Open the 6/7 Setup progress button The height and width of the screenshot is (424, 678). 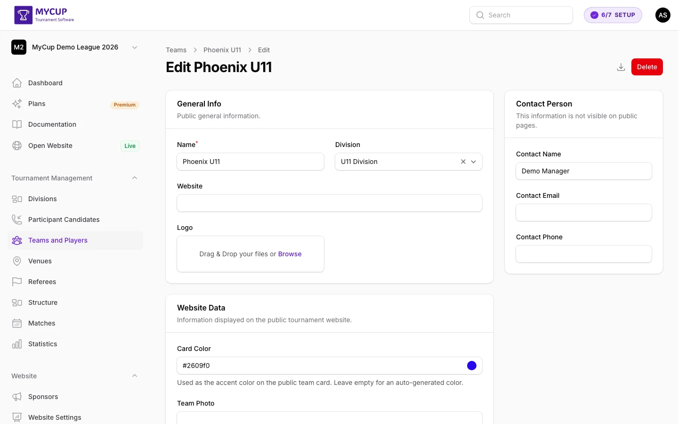tap(613, 15)
